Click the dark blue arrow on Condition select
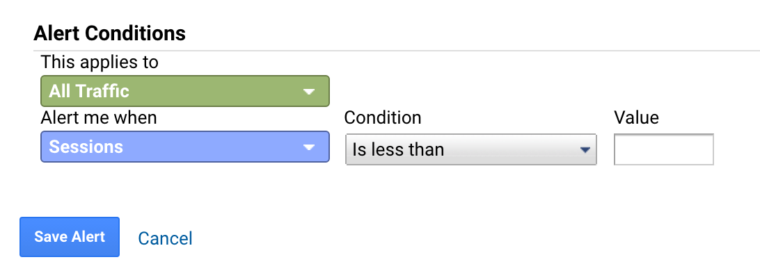The width and height of the screenshot is (760, 271). [585, 150]
